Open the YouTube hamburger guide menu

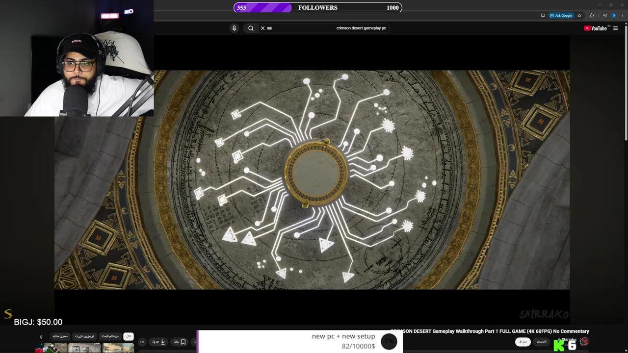point(615,28)
